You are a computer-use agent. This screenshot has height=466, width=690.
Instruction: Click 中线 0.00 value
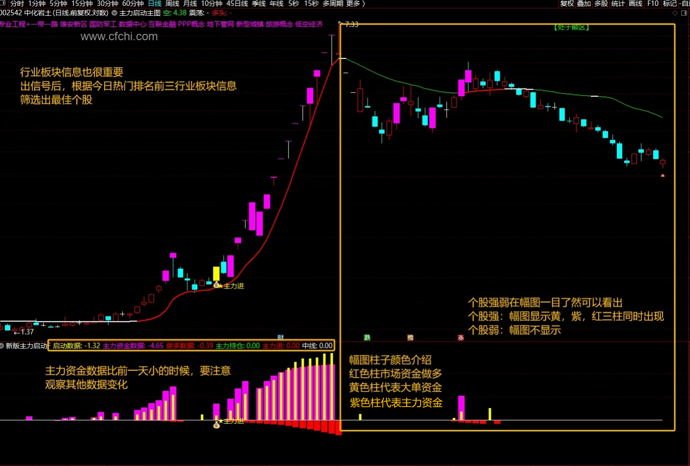coord(317,346)
